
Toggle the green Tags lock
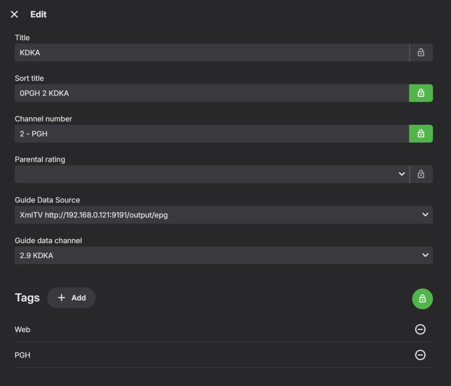pos(422,299)
